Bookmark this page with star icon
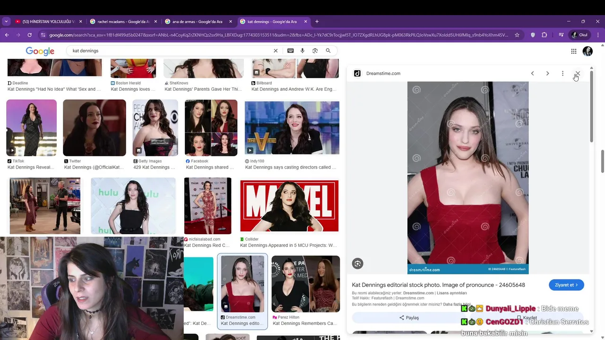Viewport: 605px width, 340px height. coord(517,35)
